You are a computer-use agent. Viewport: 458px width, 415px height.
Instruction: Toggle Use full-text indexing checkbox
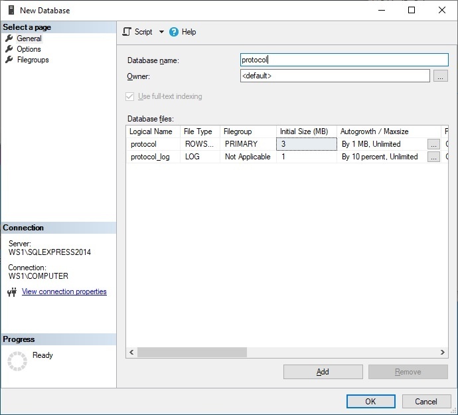tap(129, 96)
